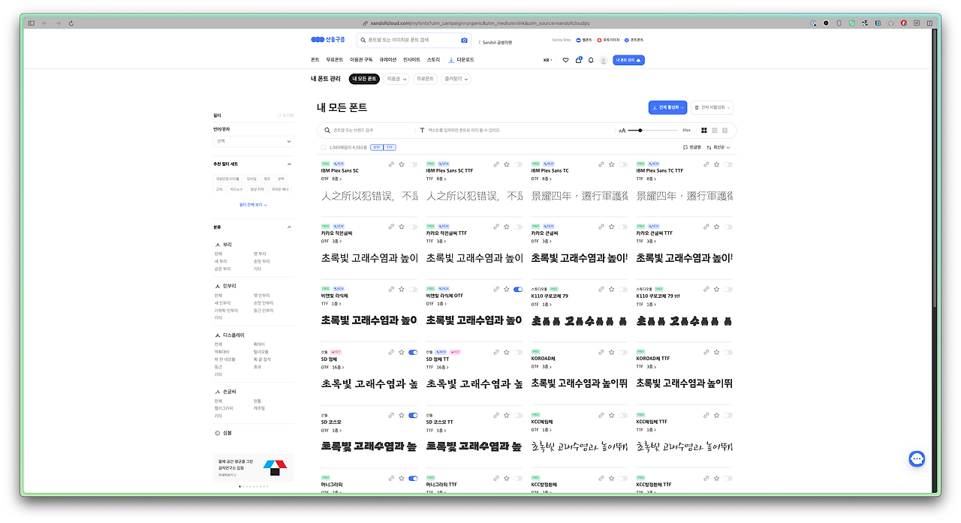Check the select-all fonts checkbox

322,147
